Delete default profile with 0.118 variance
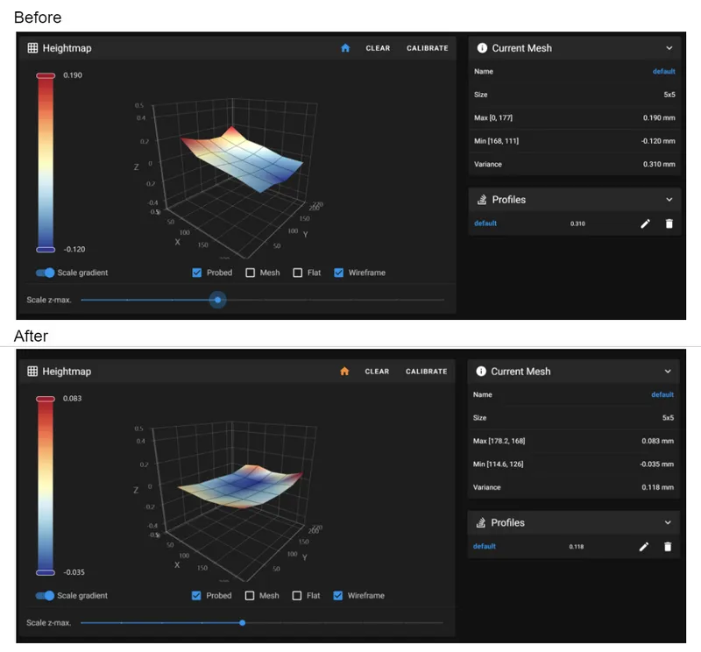701x652 pixels. 668,547
